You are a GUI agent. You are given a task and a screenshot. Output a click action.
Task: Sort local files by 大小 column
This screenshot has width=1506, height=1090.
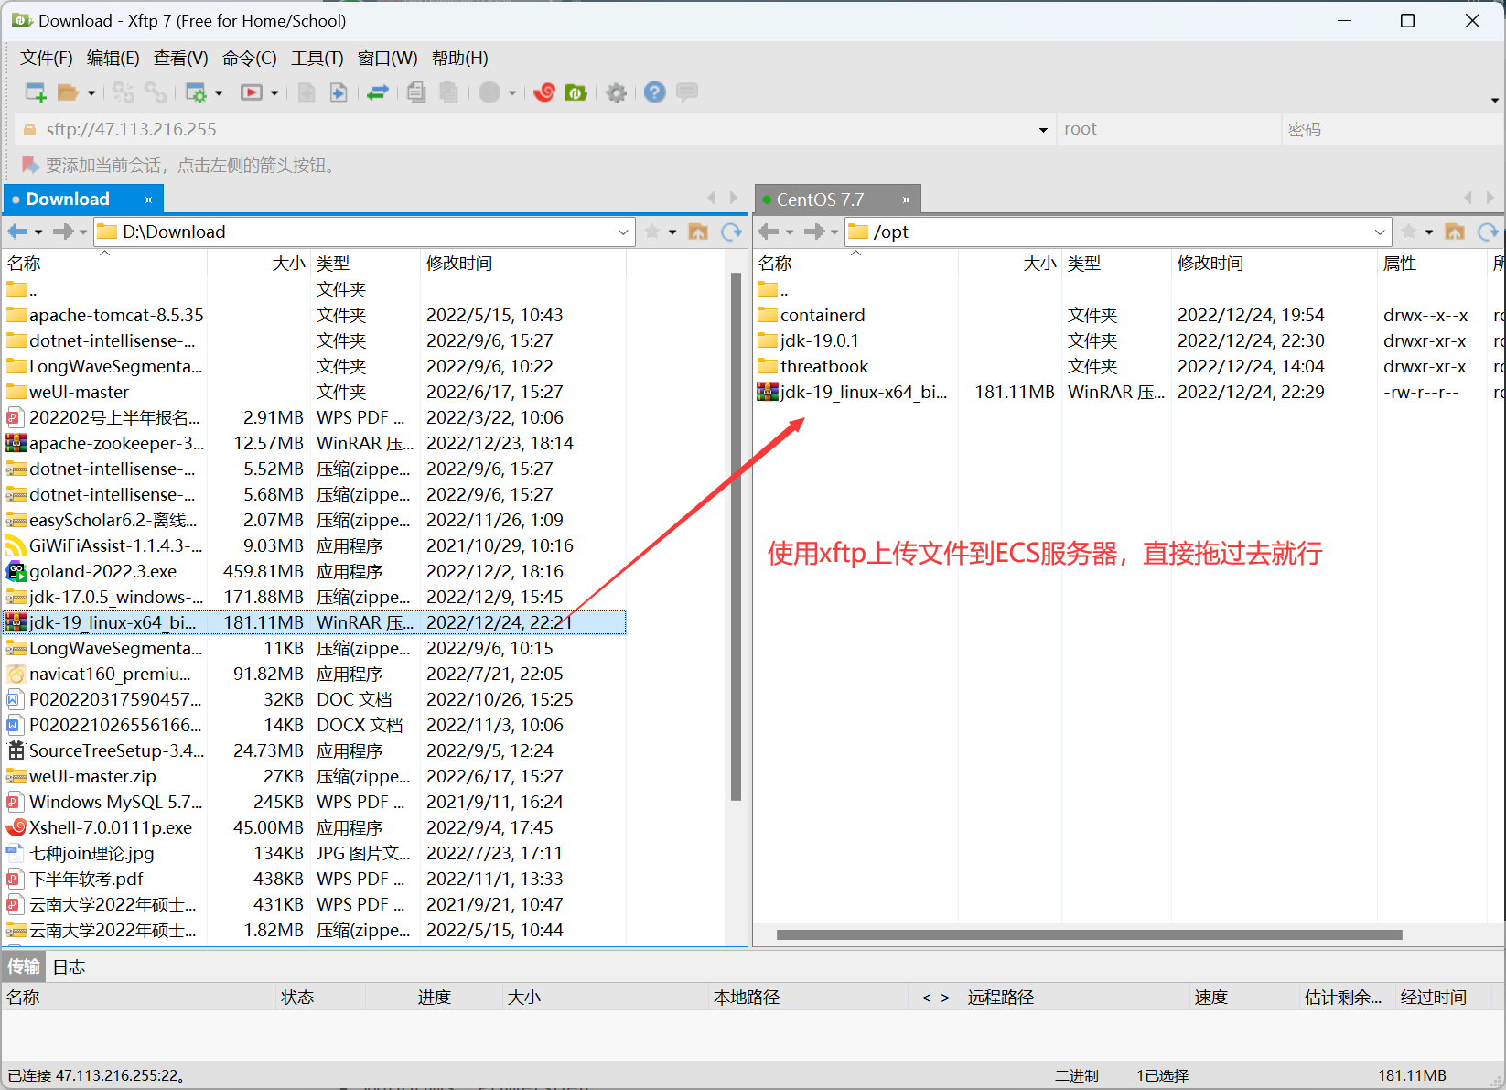point(259,264)
